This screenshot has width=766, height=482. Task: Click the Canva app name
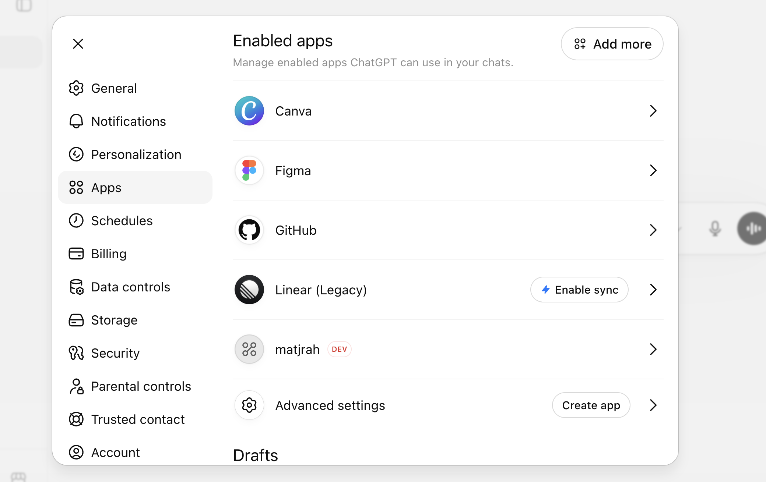coord(294,111)
